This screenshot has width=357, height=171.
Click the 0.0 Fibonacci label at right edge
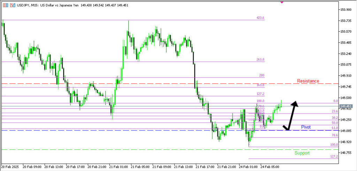pos(336,101)
